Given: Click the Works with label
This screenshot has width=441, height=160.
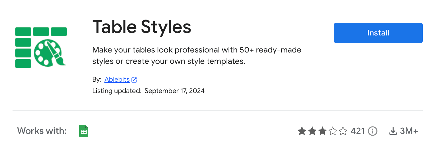Looking at the screenshot, I should pyautogui.click(x=42, y=131).
